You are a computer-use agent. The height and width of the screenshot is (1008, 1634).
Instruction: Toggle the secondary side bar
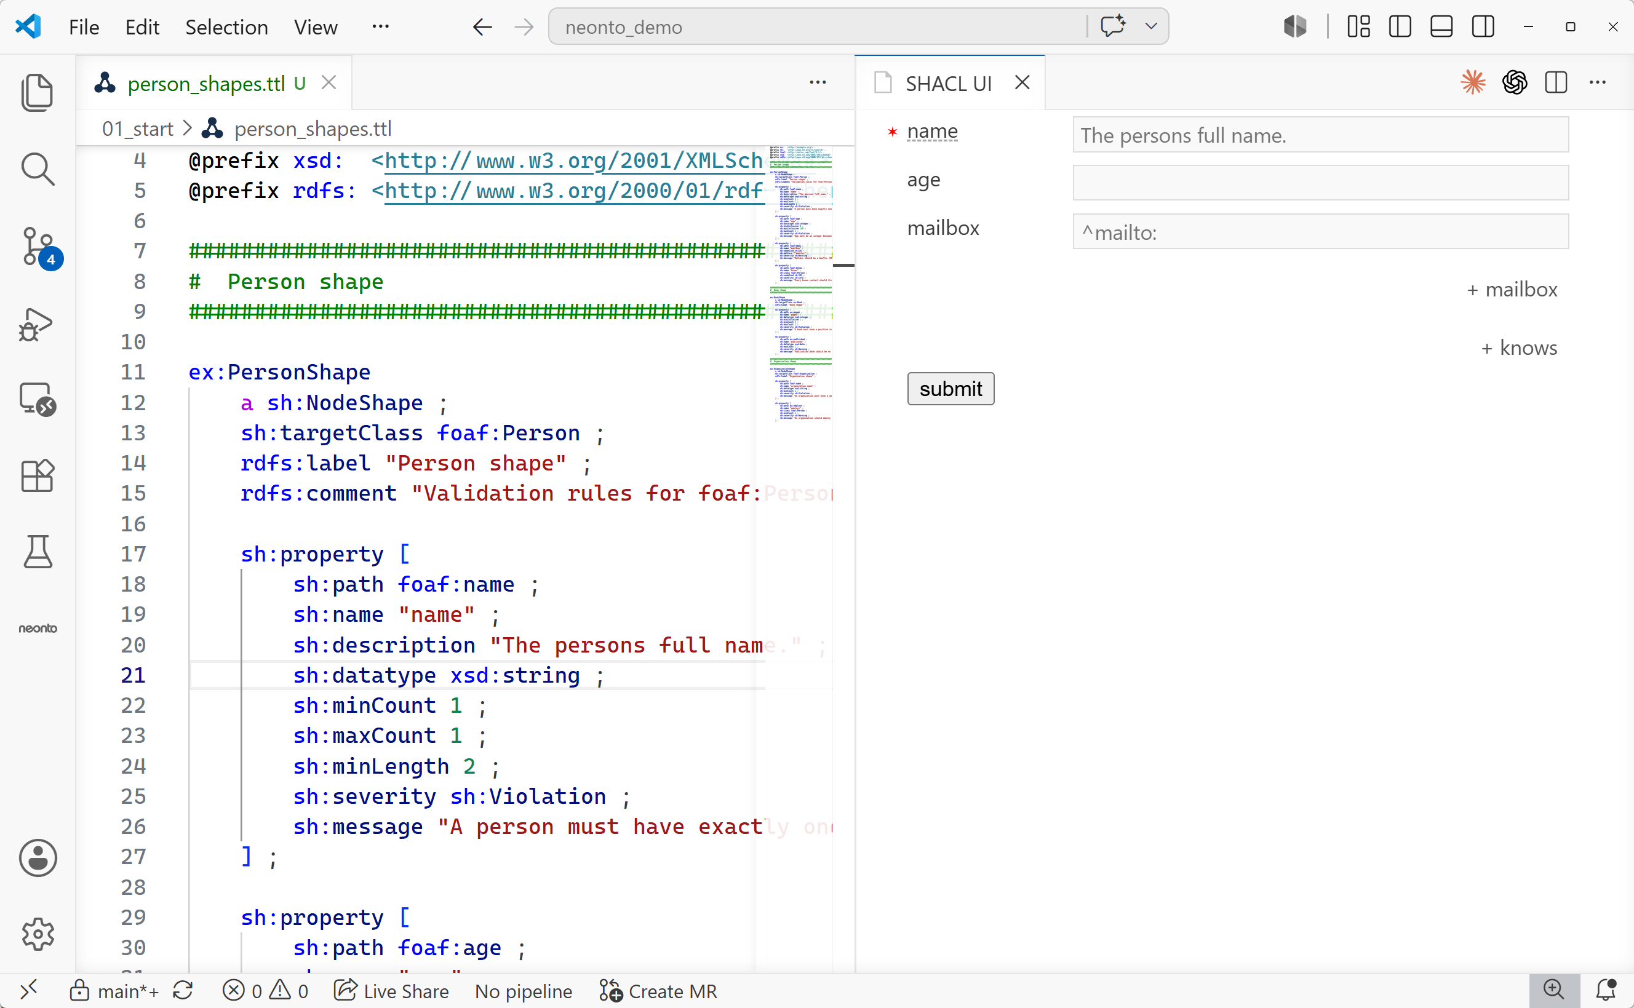click(1483, 26)
